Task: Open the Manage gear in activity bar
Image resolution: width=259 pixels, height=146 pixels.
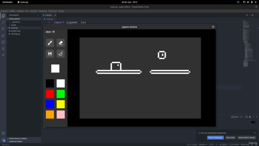Action: coord(3,140)
